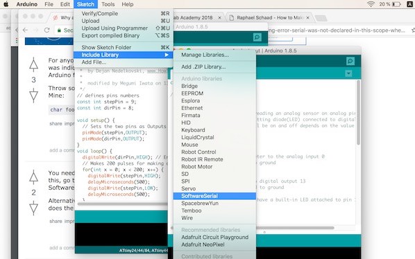Include the Robot Control library

tap(214, 152)
